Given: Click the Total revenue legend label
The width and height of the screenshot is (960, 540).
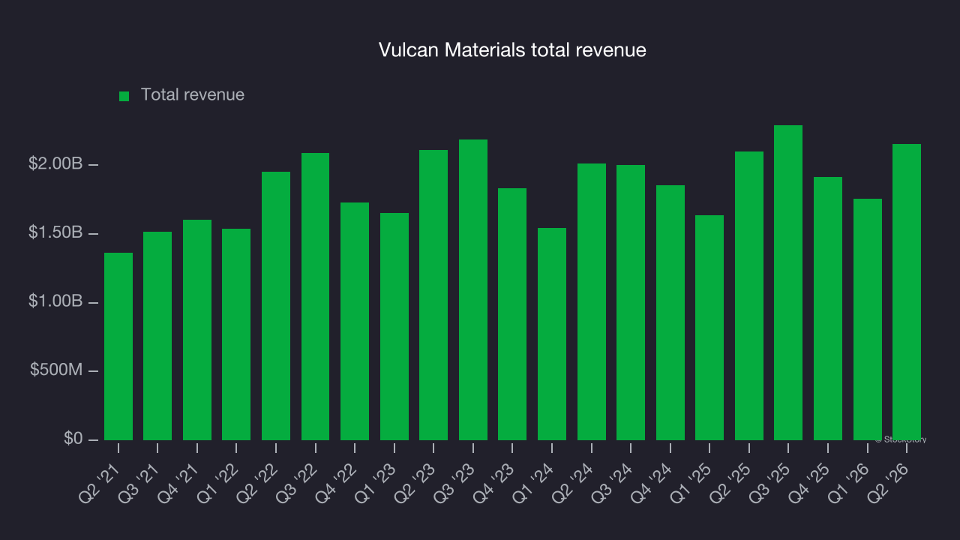Looking at the screenshot, I should [x=193, y=95].
